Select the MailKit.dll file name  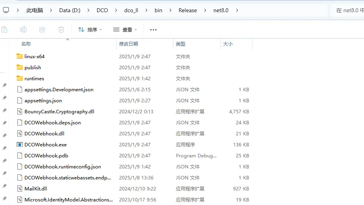tap(35, 188)
